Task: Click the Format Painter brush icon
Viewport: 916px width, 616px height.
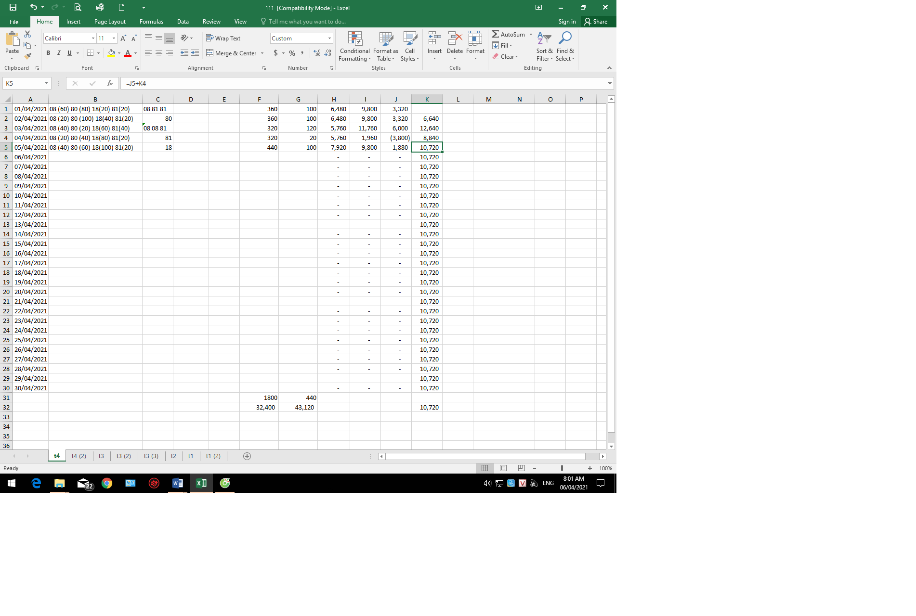Action: pyautogui.click(x=27, y=56)
